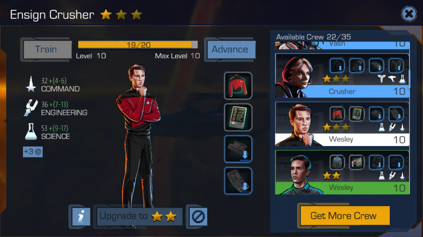Click the Engineering wrench skill icon
This screenshot has width=423, height=237.
[x=31, y=108]
